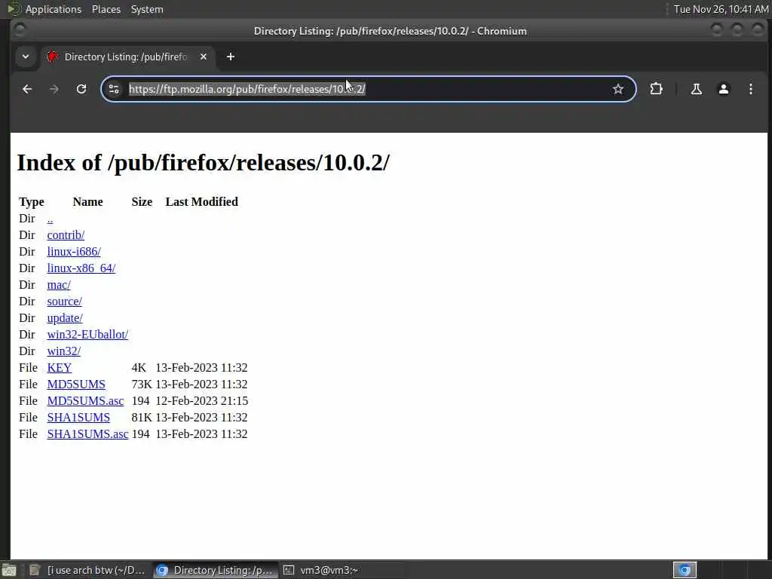Open the parent directory '..' link
The image size is (772, 579).
[x=50, y=219]
